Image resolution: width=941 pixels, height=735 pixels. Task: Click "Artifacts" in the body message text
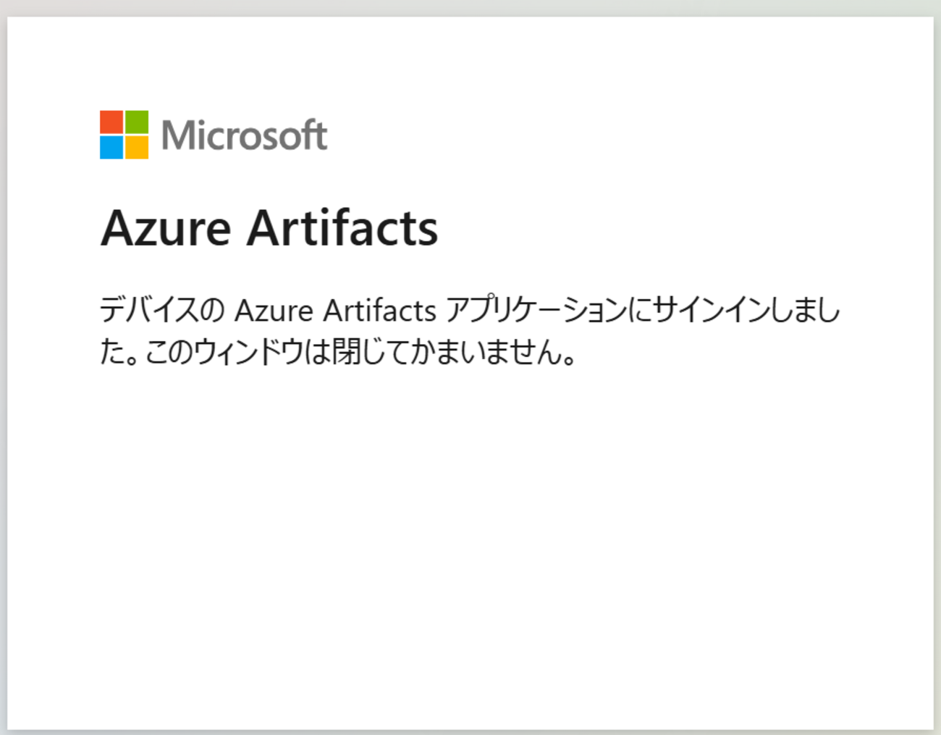[x=379, y=311]
